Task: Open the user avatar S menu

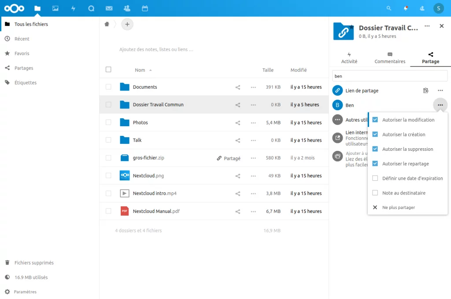Action: click(439, 8)
